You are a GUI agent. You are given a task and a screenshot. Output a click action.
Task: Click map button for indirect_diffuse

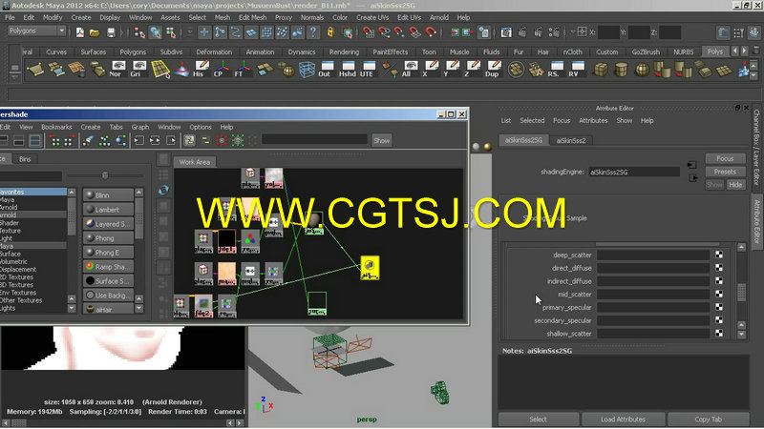pyautogui.click(x=719, y=281)
